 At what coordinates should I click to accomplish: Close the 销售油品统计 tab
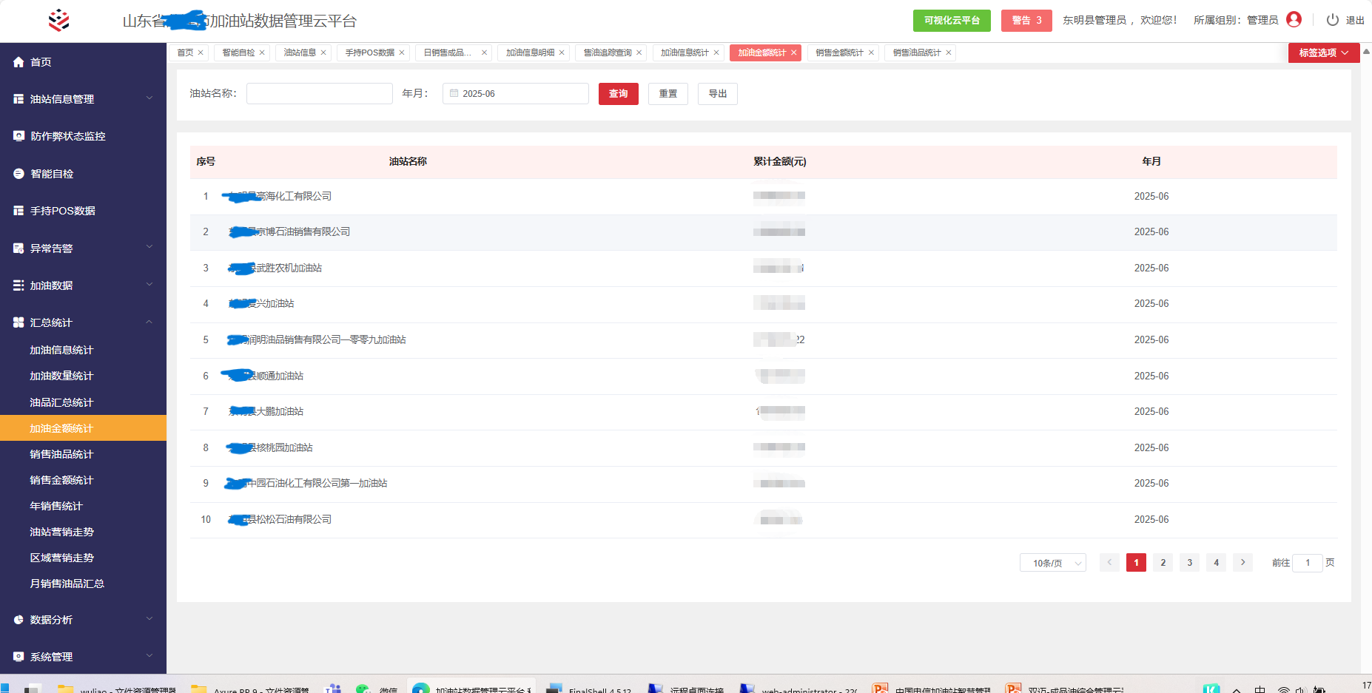tap(949, 53)
